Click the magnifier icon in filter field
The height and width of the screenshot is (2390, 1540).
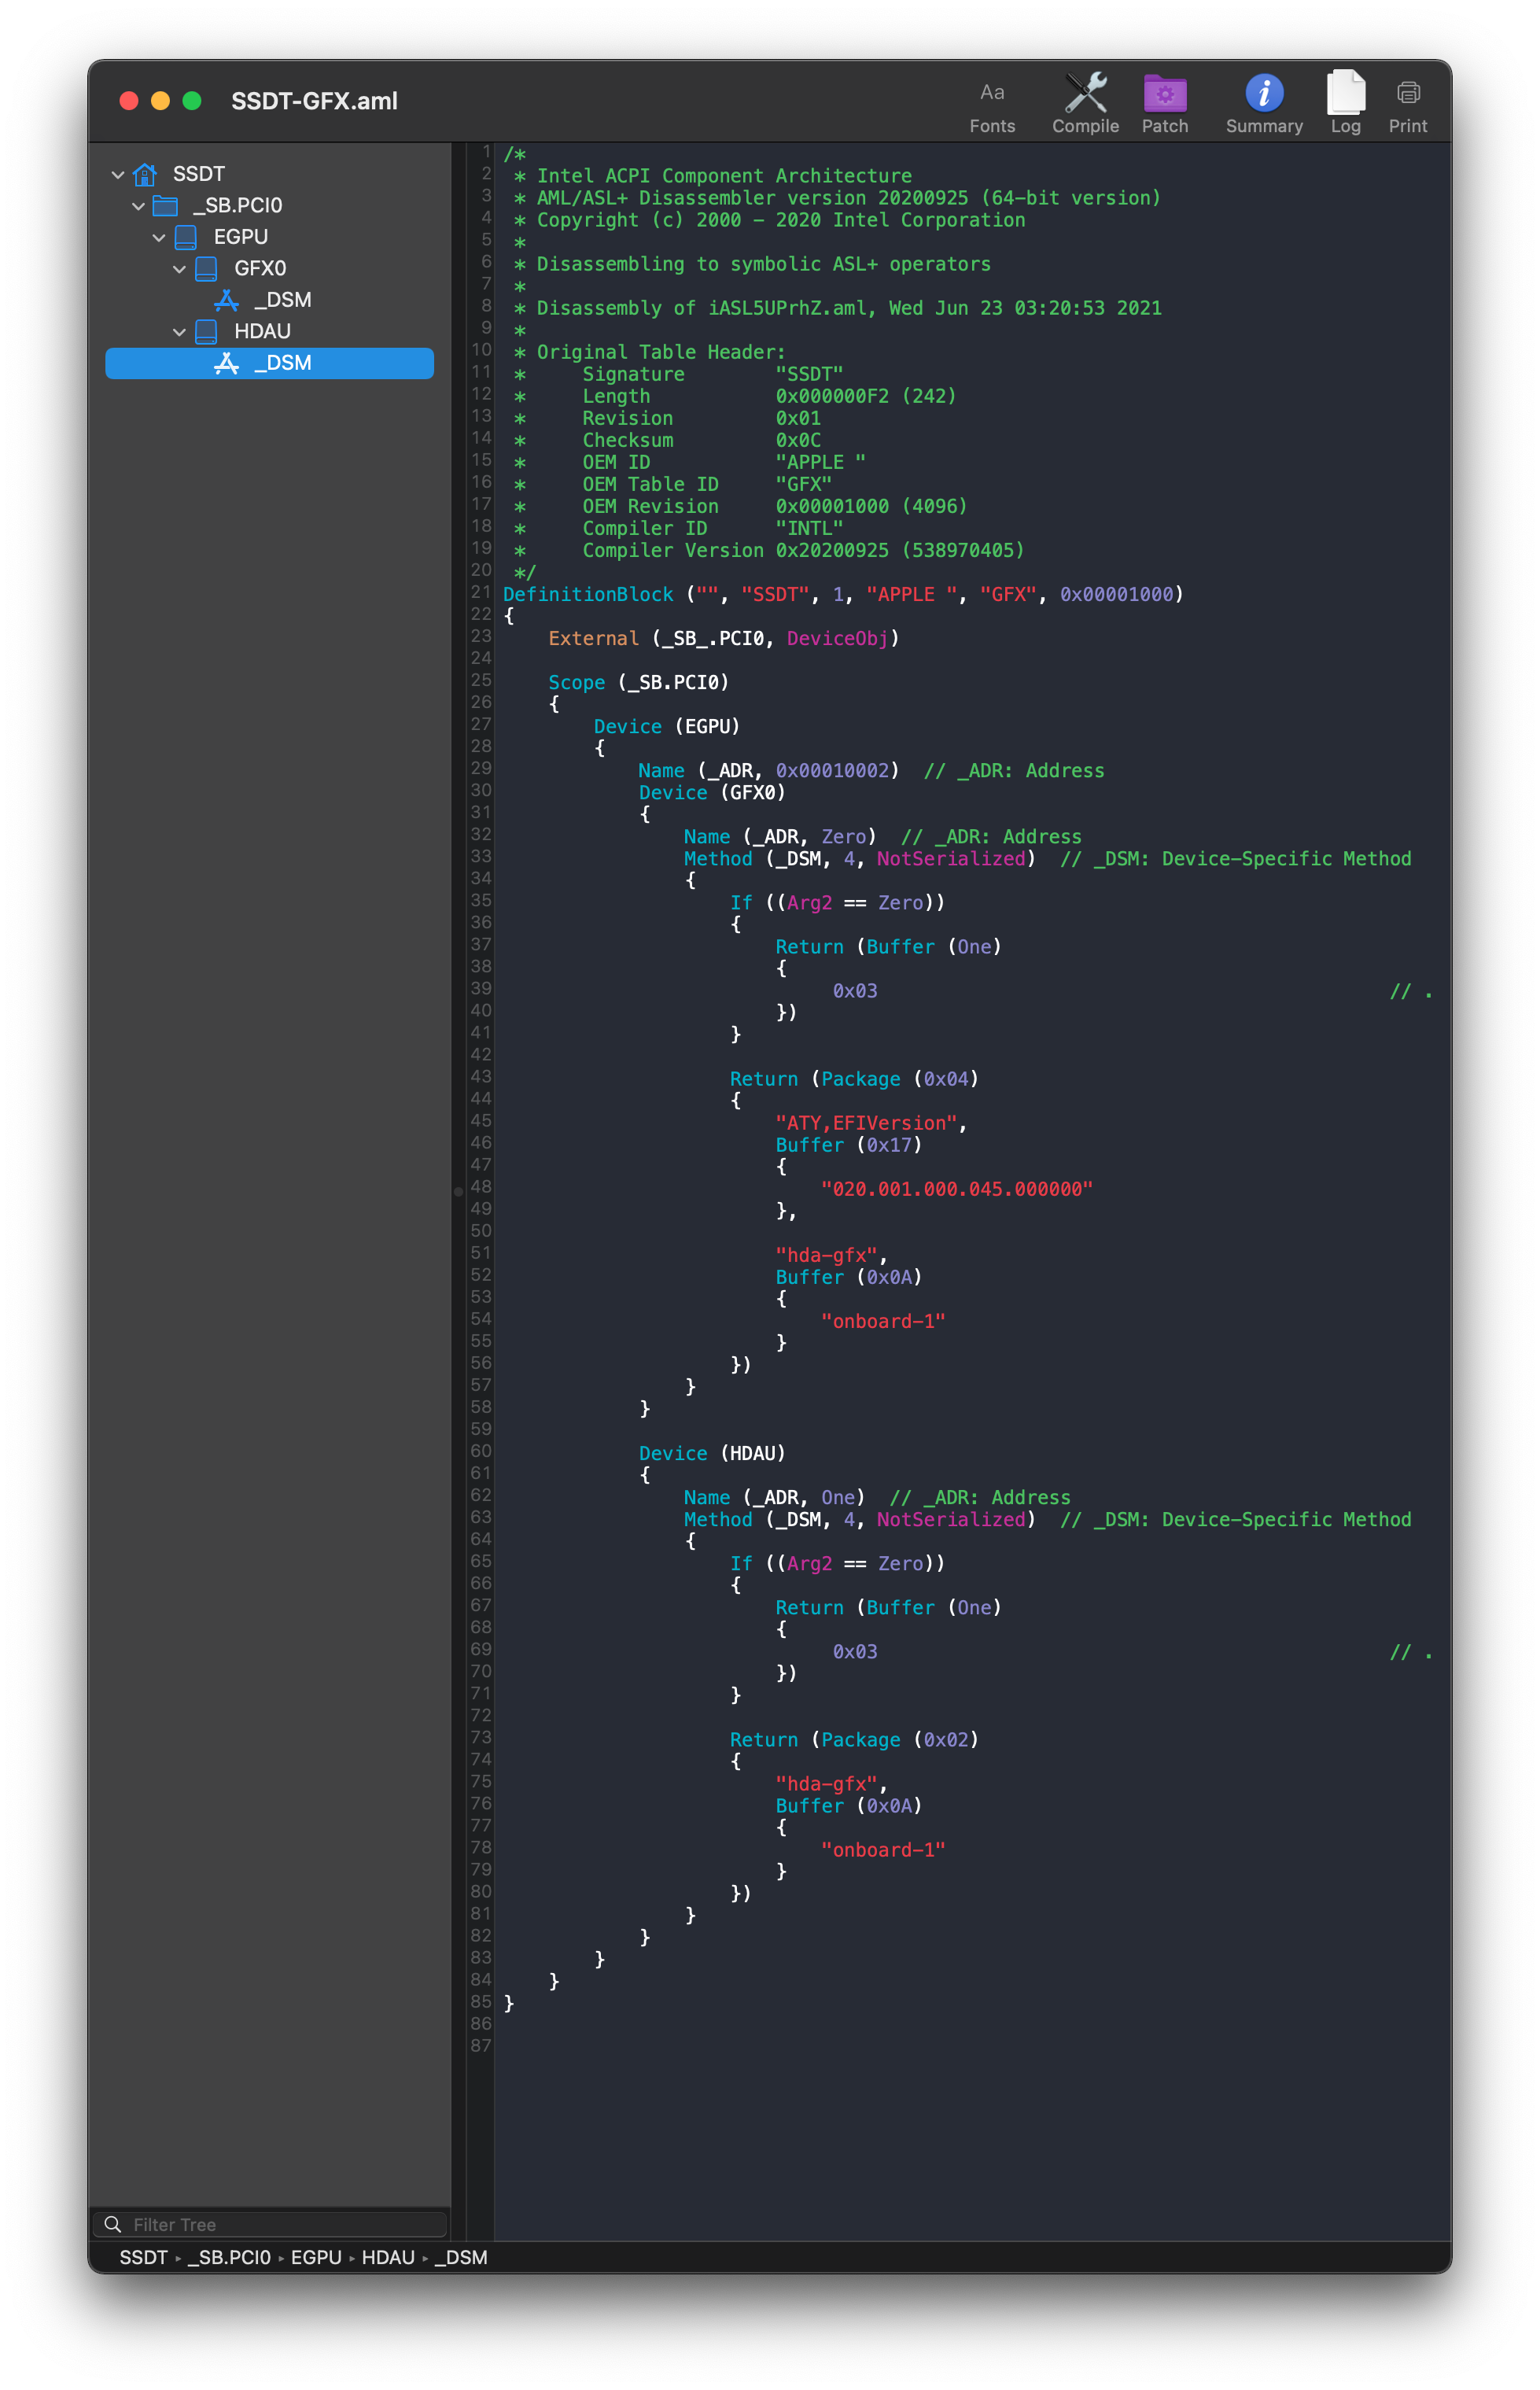[113, 2224]
